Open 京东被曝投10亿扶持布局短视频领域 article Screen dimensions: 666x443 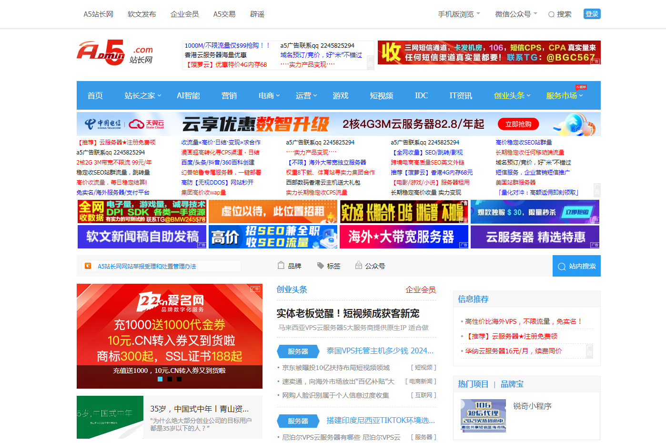[336, 368]
